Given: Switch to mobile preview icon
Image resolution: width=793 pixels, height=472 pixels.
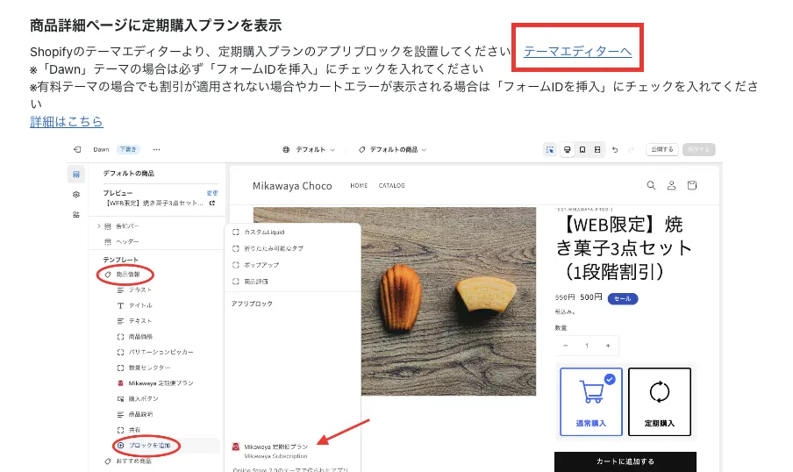Looking at the screenshot, I should click(582, 150).
